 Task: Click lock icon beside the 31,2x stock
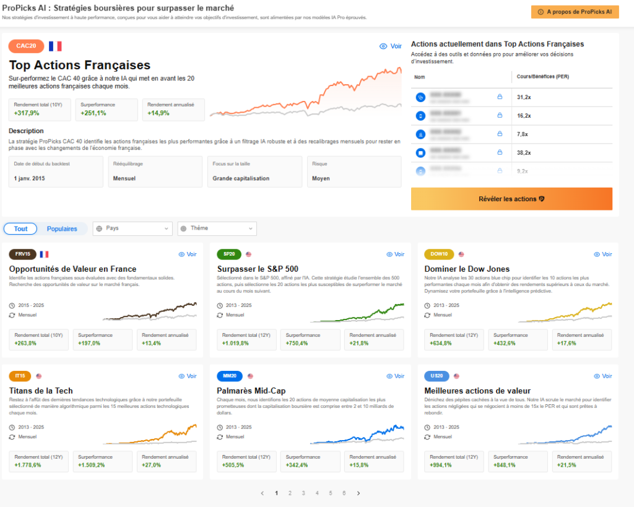(x=500, y=97)
